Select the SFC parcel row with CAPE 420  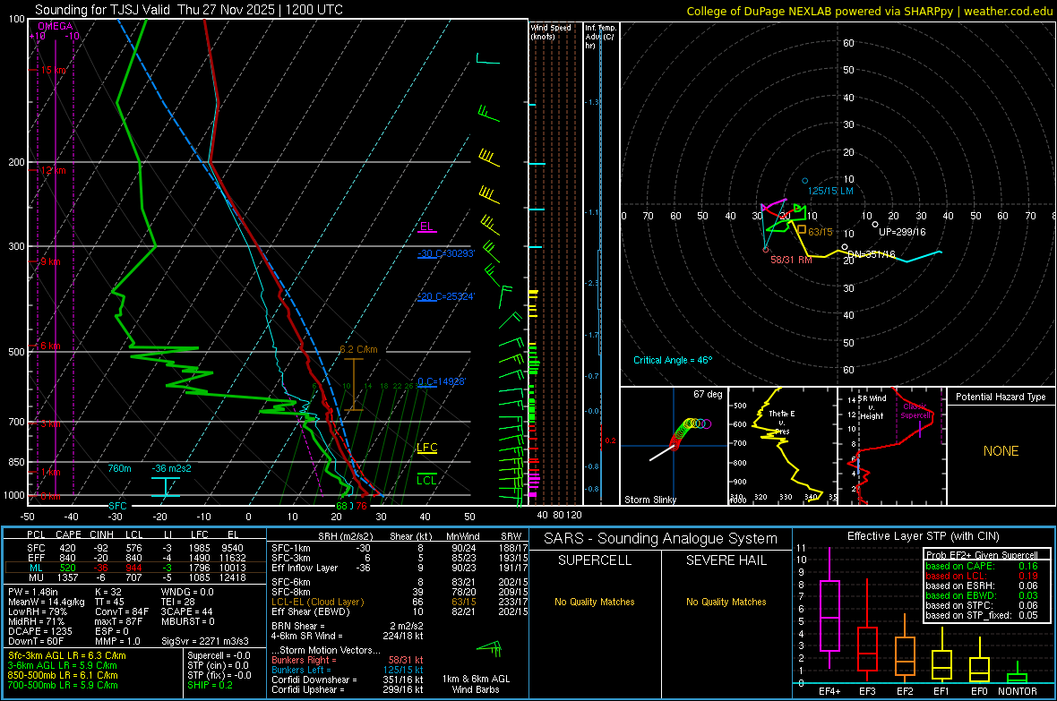coord(134,548)
